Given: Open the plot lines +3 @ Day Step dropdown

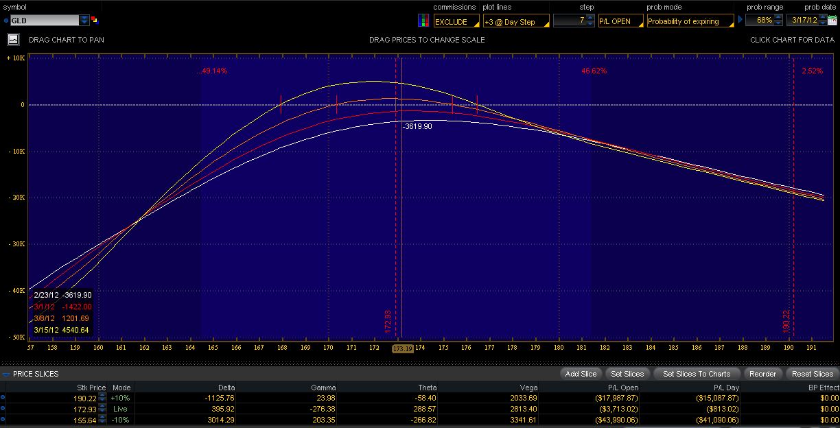Looking at the screenshot, I should (516, 21).
